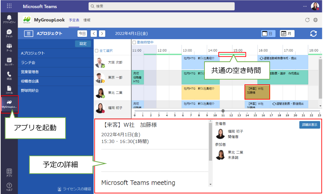The width and height of the screenshot is (323, 194).
Task: Click the timeline hour slider handle
Action: pos(223,111)
